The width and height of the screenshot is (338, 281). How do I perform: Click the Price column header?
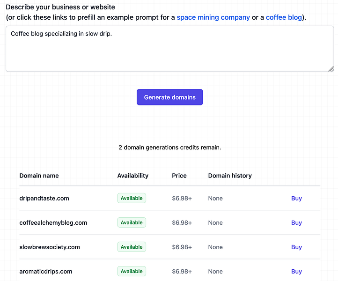coord(179,176)
